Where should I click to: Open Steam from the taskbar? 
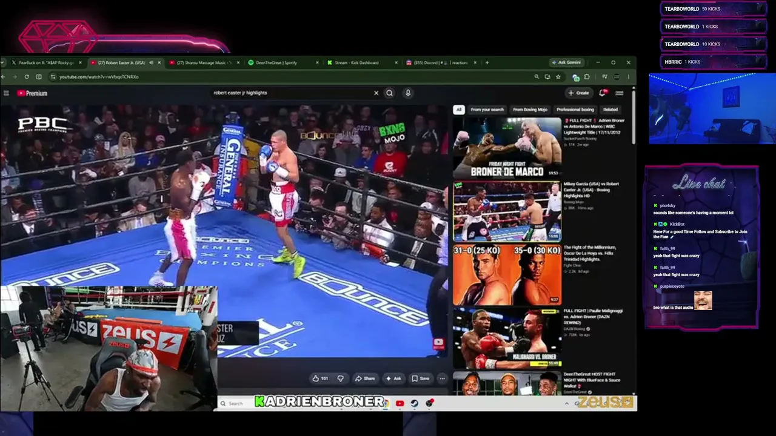[415, 403]
